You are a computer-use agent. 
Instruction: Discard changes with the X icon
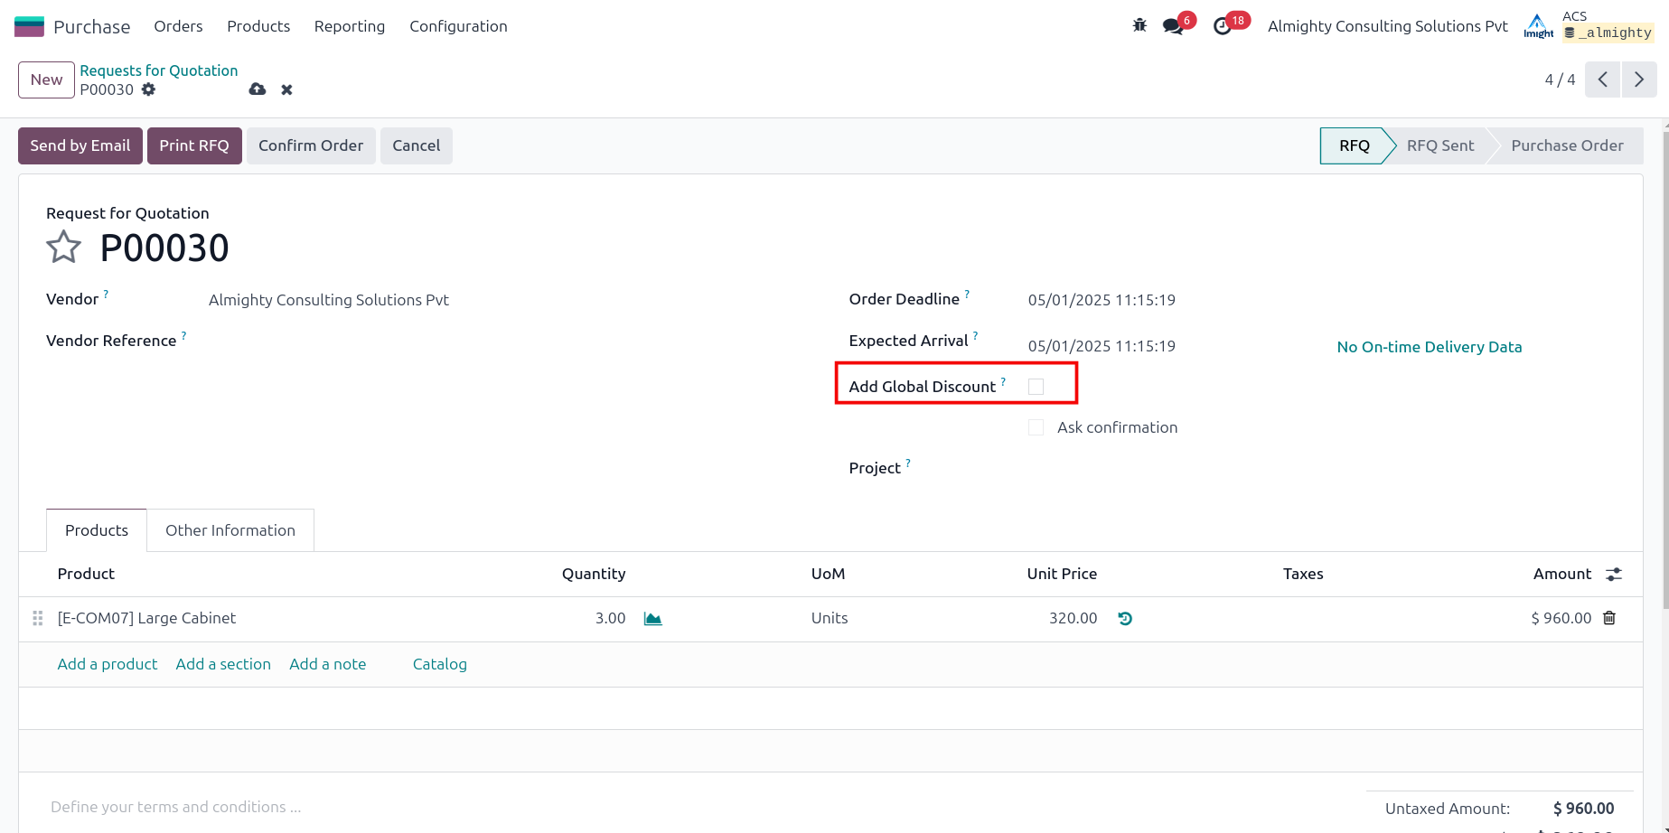[286, 89]
